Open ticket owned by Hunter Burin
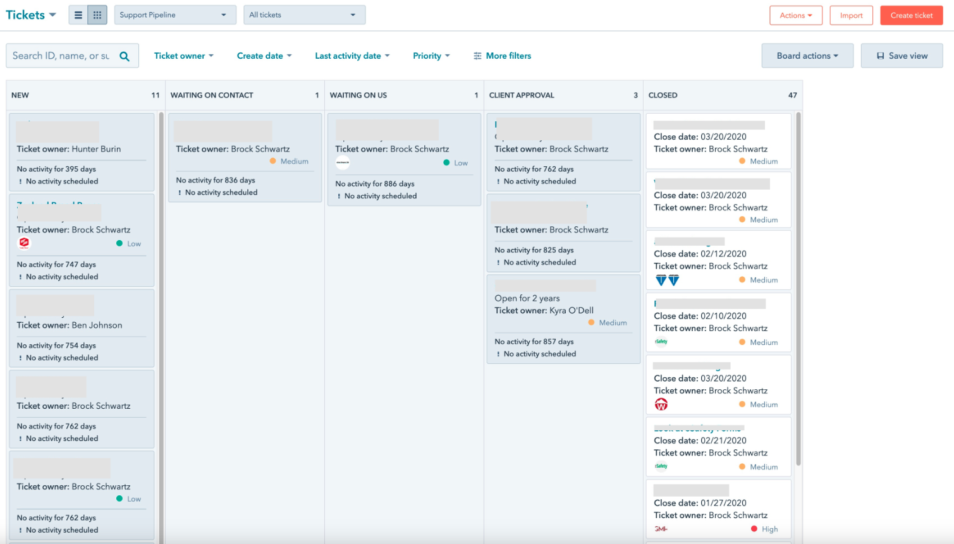 pyautogui.click(x=82, y=152)
